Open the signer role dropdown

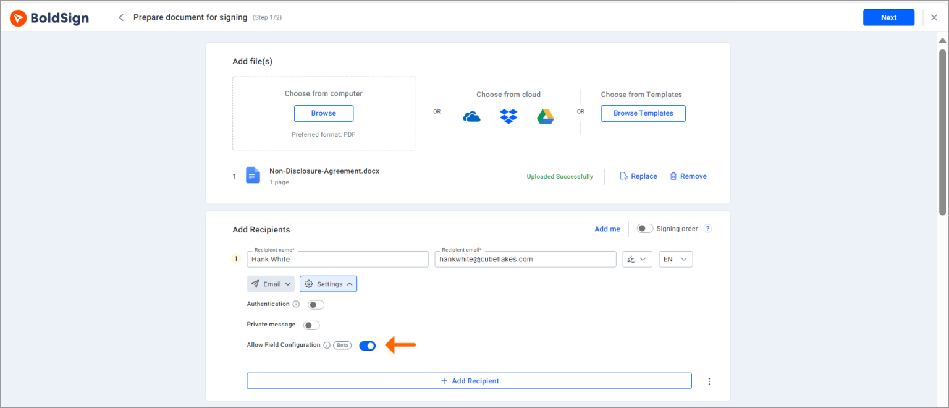click(637, 260)
